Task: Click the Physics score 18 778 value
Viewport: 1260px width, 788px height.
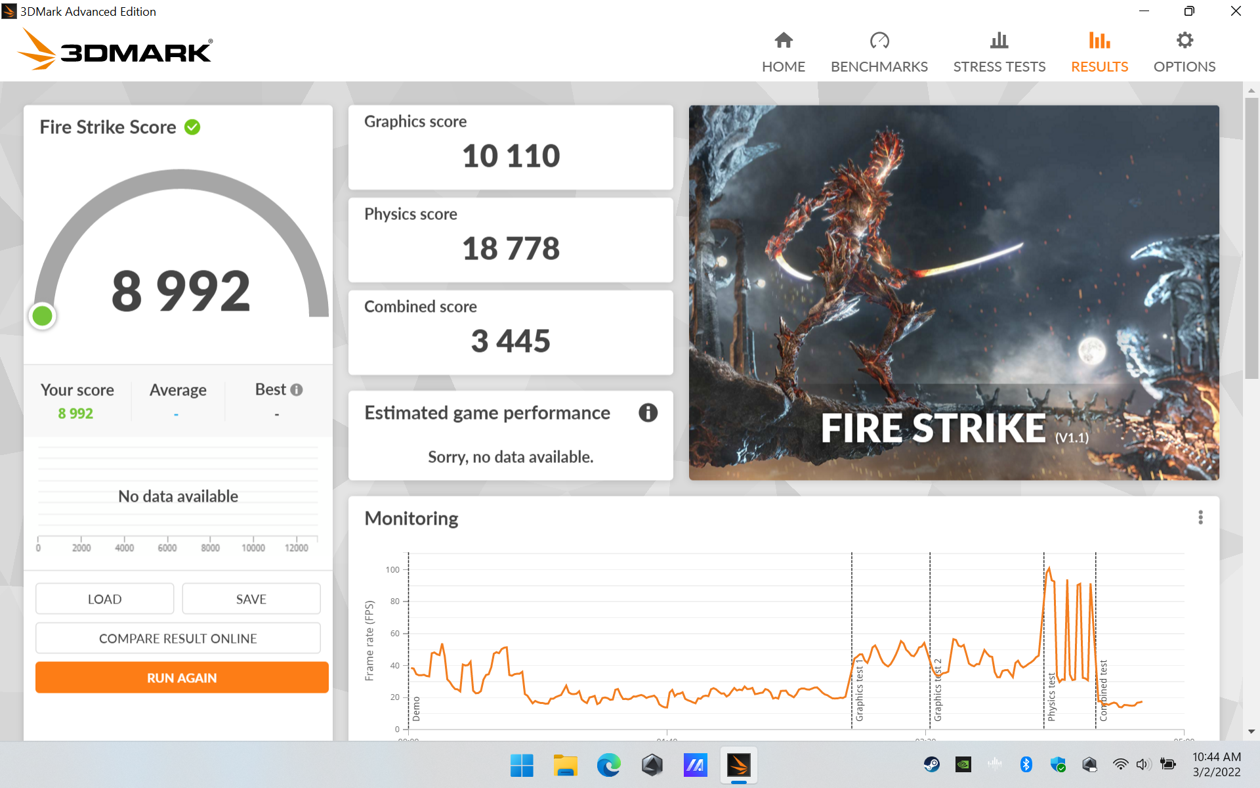Action: 511,248
